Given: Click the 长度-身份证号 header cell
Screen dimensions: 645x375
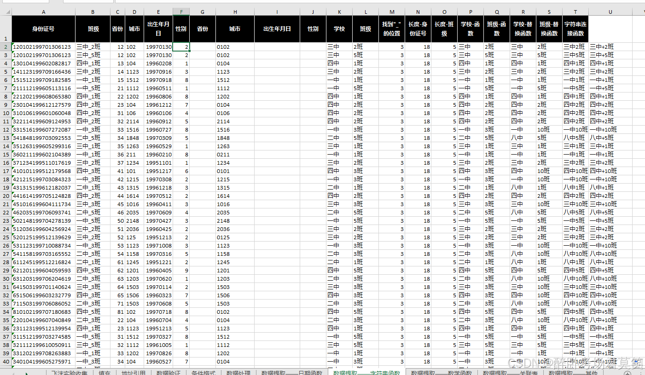Looking at the screenshot, I should pos(418,29).
